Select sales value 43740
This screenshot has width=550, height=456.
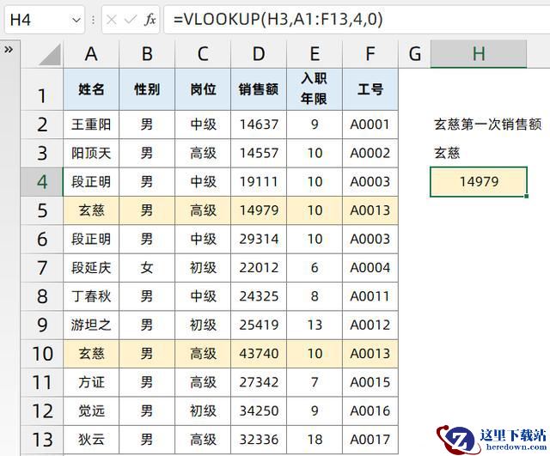(x=259, y=354)
